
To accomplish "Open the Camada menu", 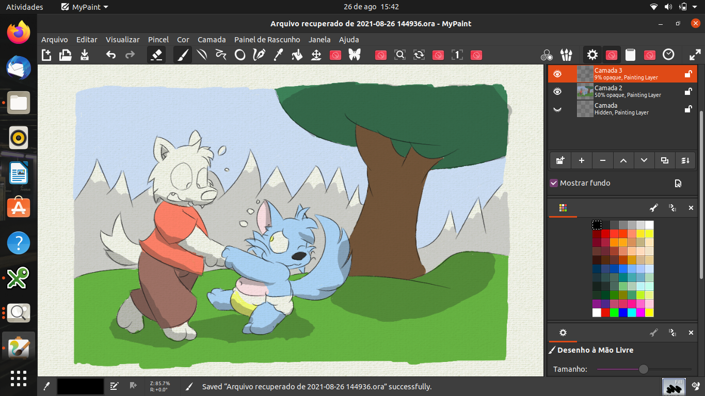I will pos(212,40).
